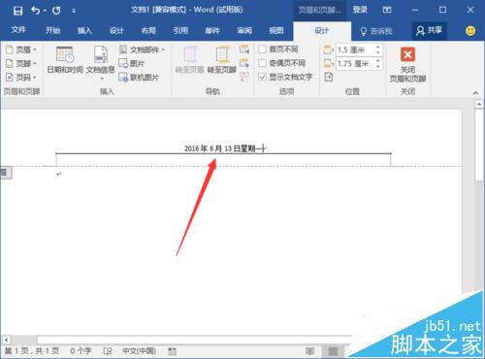Image resolution: width=485 pixels, height=359 pixels.
Task: Click the 1.5 厘米 header distance field
Action: click(x=355, y=49)
